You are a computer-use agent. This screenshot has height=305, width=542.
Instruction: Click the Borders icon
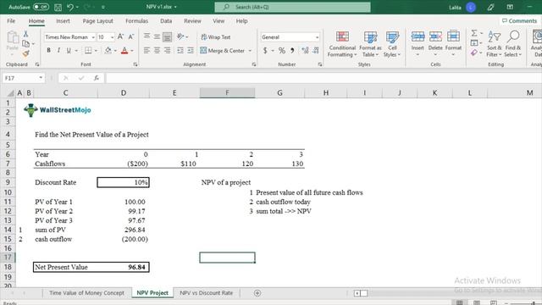click(88, 51)
